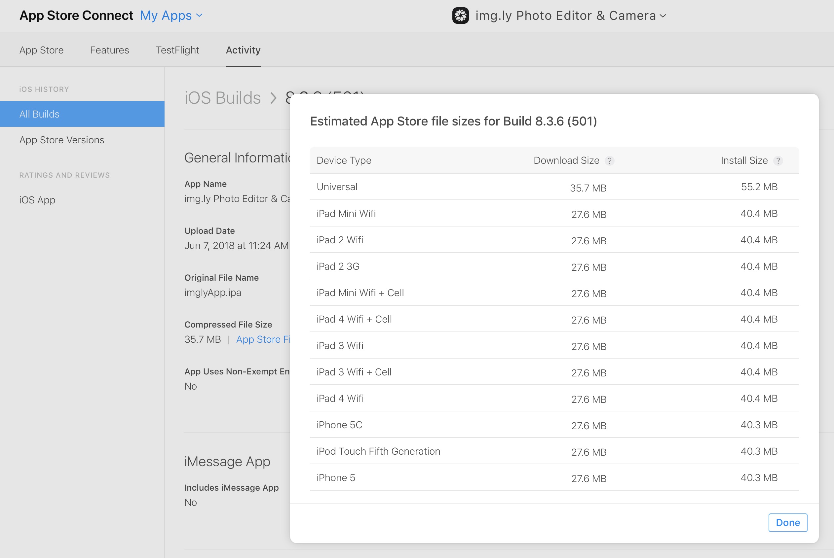834x558 pixels.
Task: Select the iPad 3 Wifi + Cell row label
Action: (354, 372)
